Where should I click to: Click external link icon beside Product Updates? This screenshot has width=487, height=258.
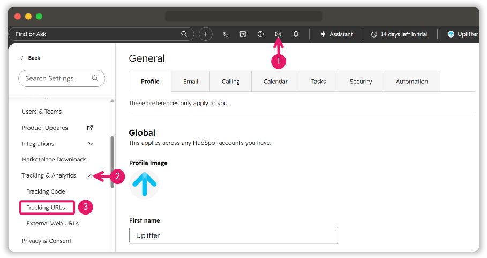pyautogui.click(x=90, y=128)
